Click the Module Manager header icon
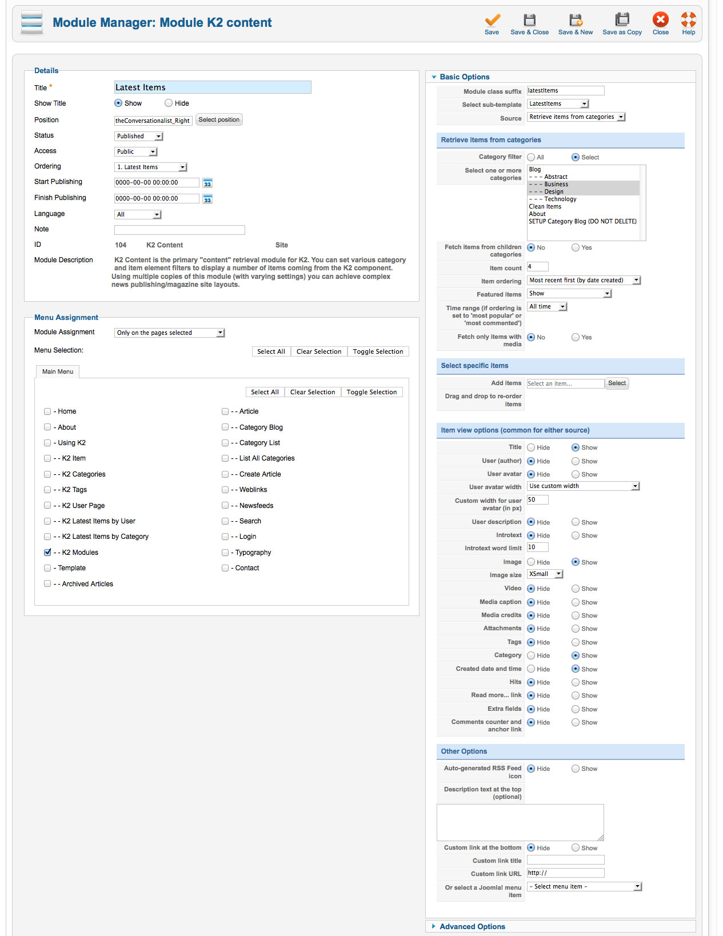 tap(32, 23)
